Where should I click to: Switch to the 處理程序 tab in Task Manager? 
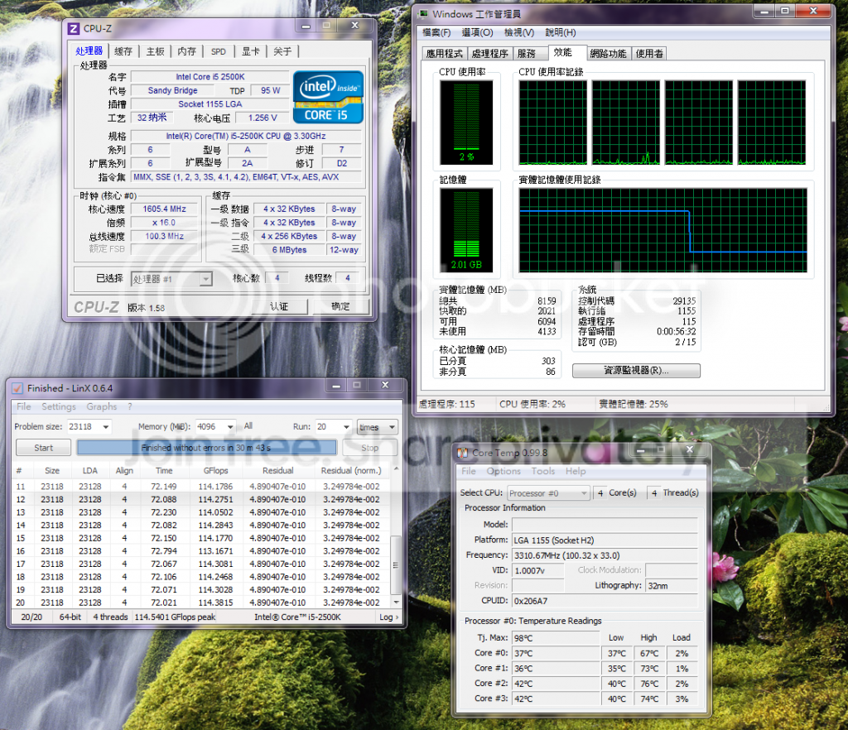click(489, 54)
